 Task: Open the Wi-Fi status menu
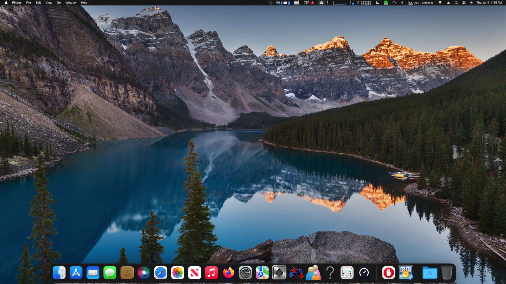pos(440,3)
